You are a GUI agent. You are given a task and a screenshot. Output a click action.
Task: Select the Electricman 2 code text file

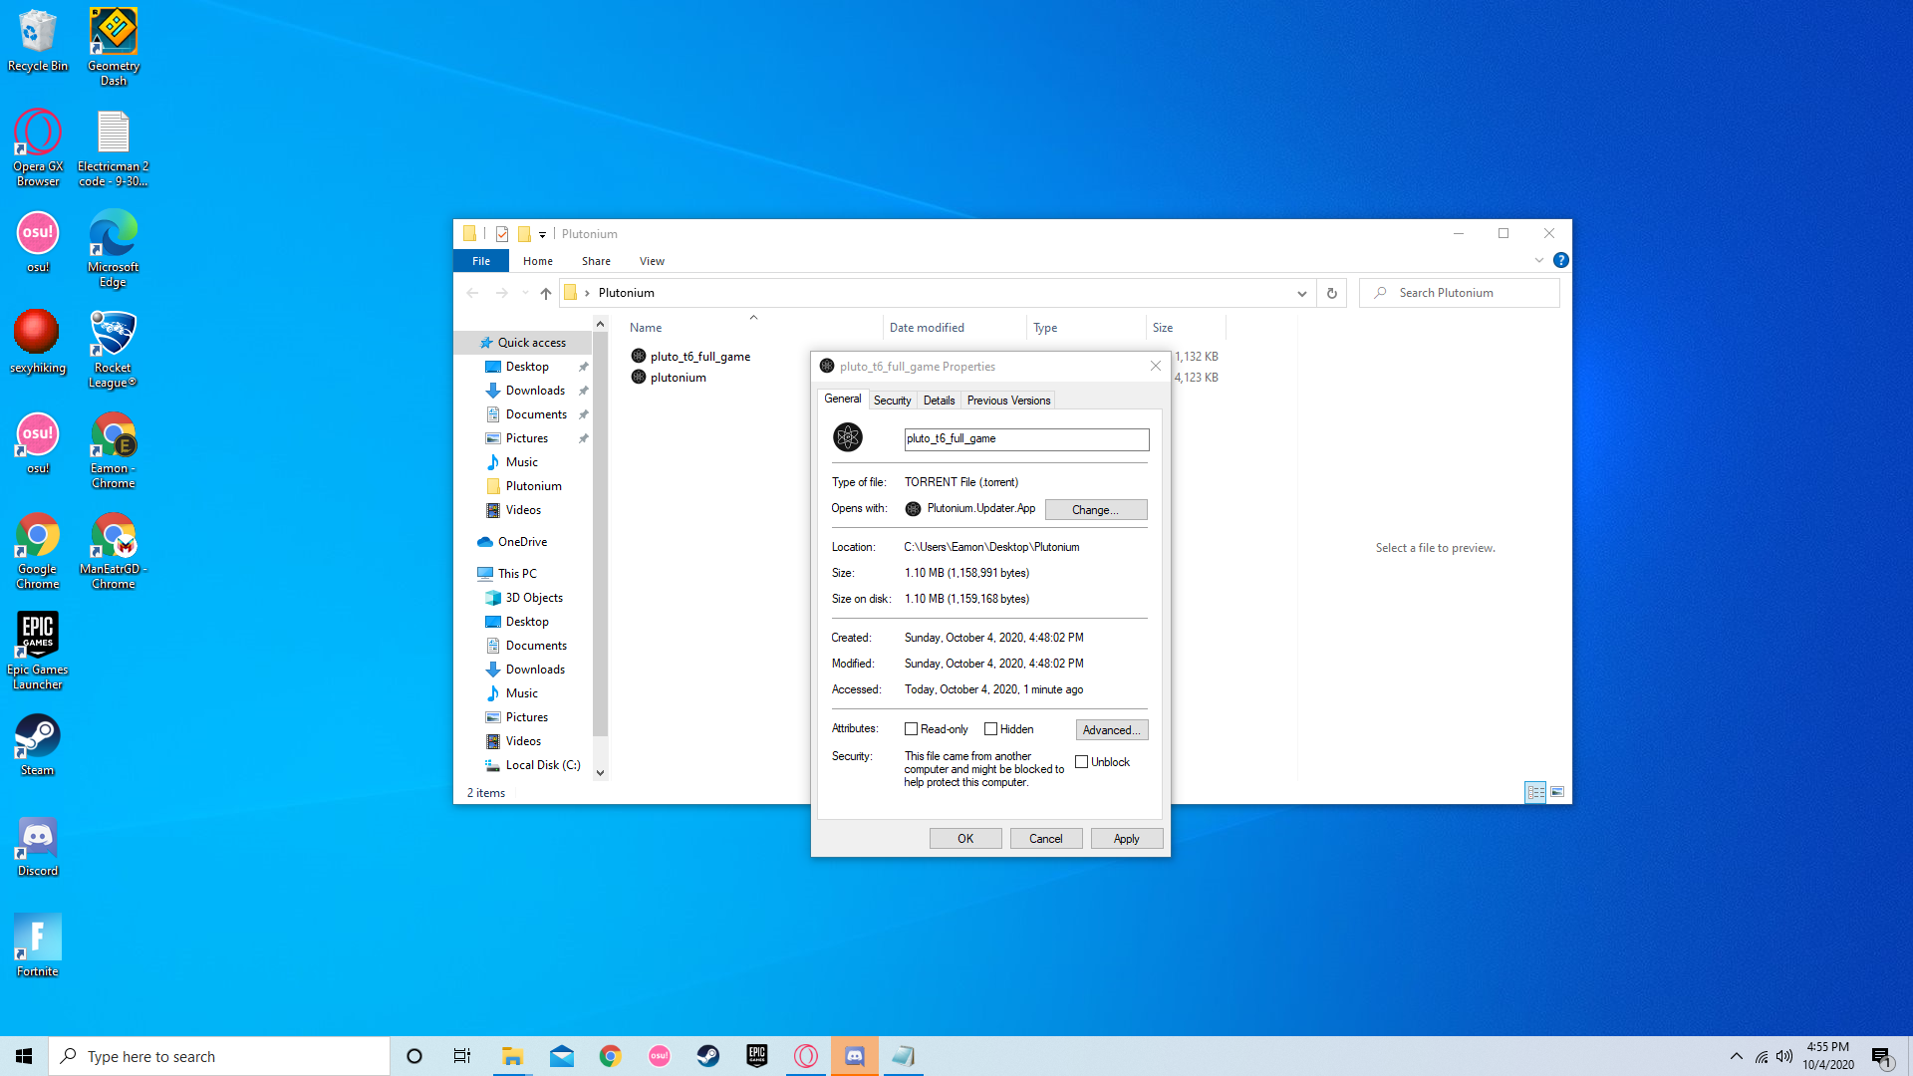[x=113, y=147]
